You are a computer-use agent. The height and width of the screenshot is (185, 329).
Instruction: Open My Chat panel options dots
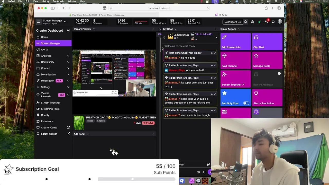click(216, 29)
